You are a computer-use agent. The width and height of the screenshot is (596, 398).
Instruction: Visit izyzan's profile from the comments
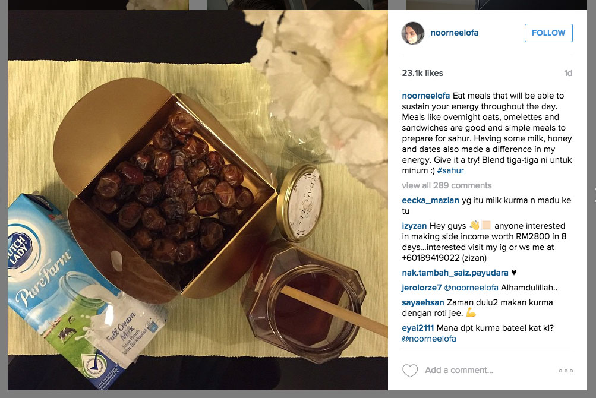pos(414,226)
